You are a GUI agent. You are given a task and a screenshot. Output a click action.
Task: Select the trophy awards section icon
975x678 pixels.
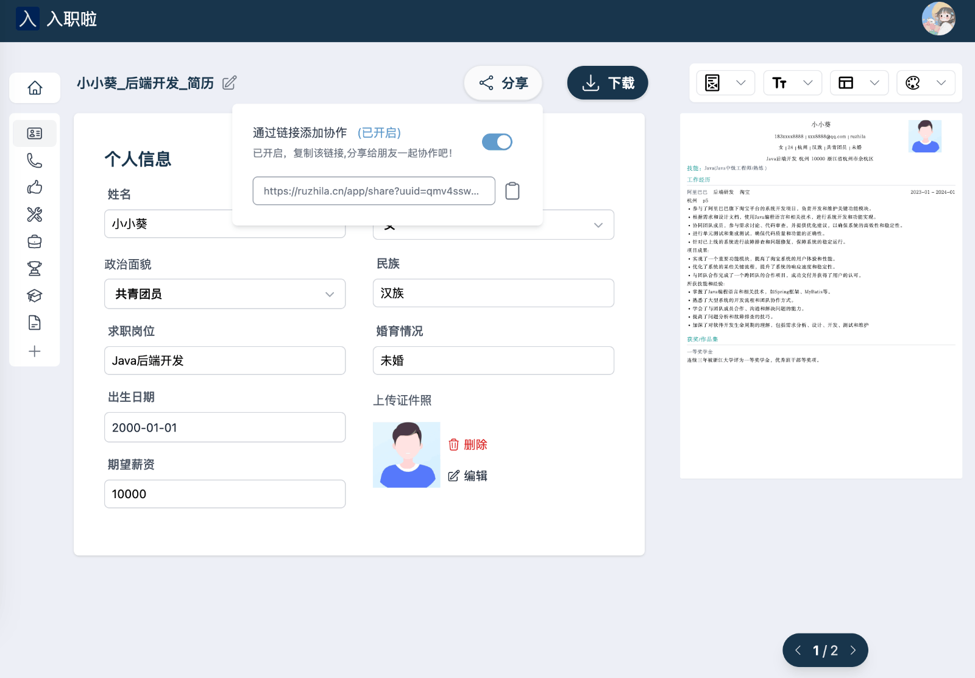coord(35,268)
